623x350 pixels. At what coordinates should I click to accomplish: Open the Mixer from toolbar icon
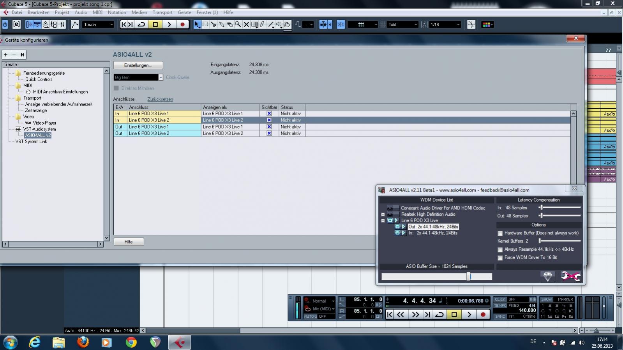pos(62,25)
